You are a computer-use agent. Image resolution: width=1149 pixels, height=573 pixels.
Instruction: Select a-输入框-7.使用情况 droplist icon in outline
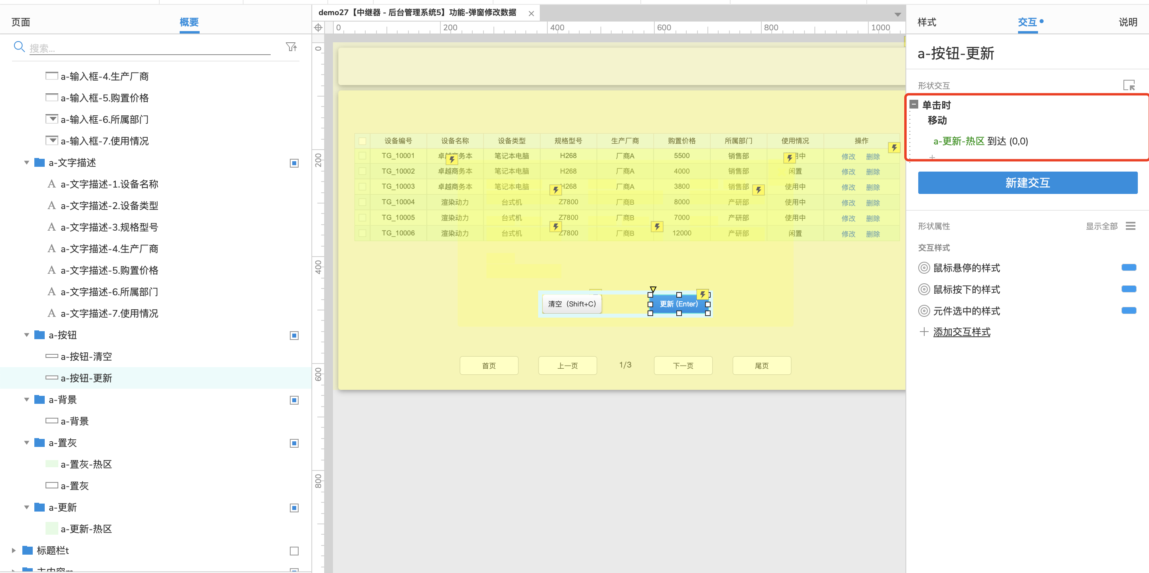click(52, 140)
